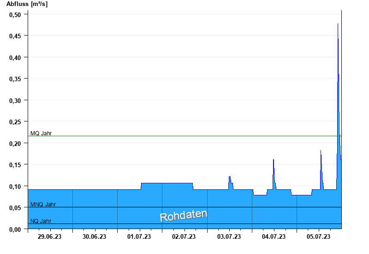Click the MNQ Jahr line label
The image size is (369, 254).
(x=43, y=204)
